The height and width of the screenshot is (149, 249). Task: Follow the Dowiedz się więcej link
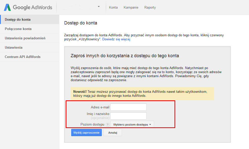pyautogui.click(x=116, y=39)
